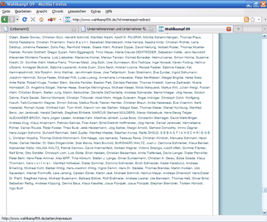Screen dimensions: 267x222
Task: Click the name Falk-Constantin Wagner
Action: 38,103
